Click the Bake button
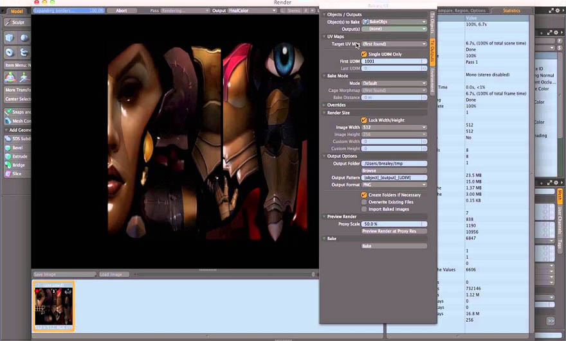This screenshot has height=341, width=566. pyautogui.click(x=394, y=246)
